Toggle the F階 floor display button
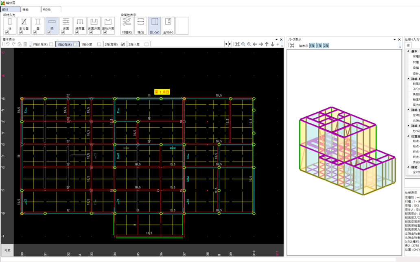420x262 pixels. coord(312,46)
